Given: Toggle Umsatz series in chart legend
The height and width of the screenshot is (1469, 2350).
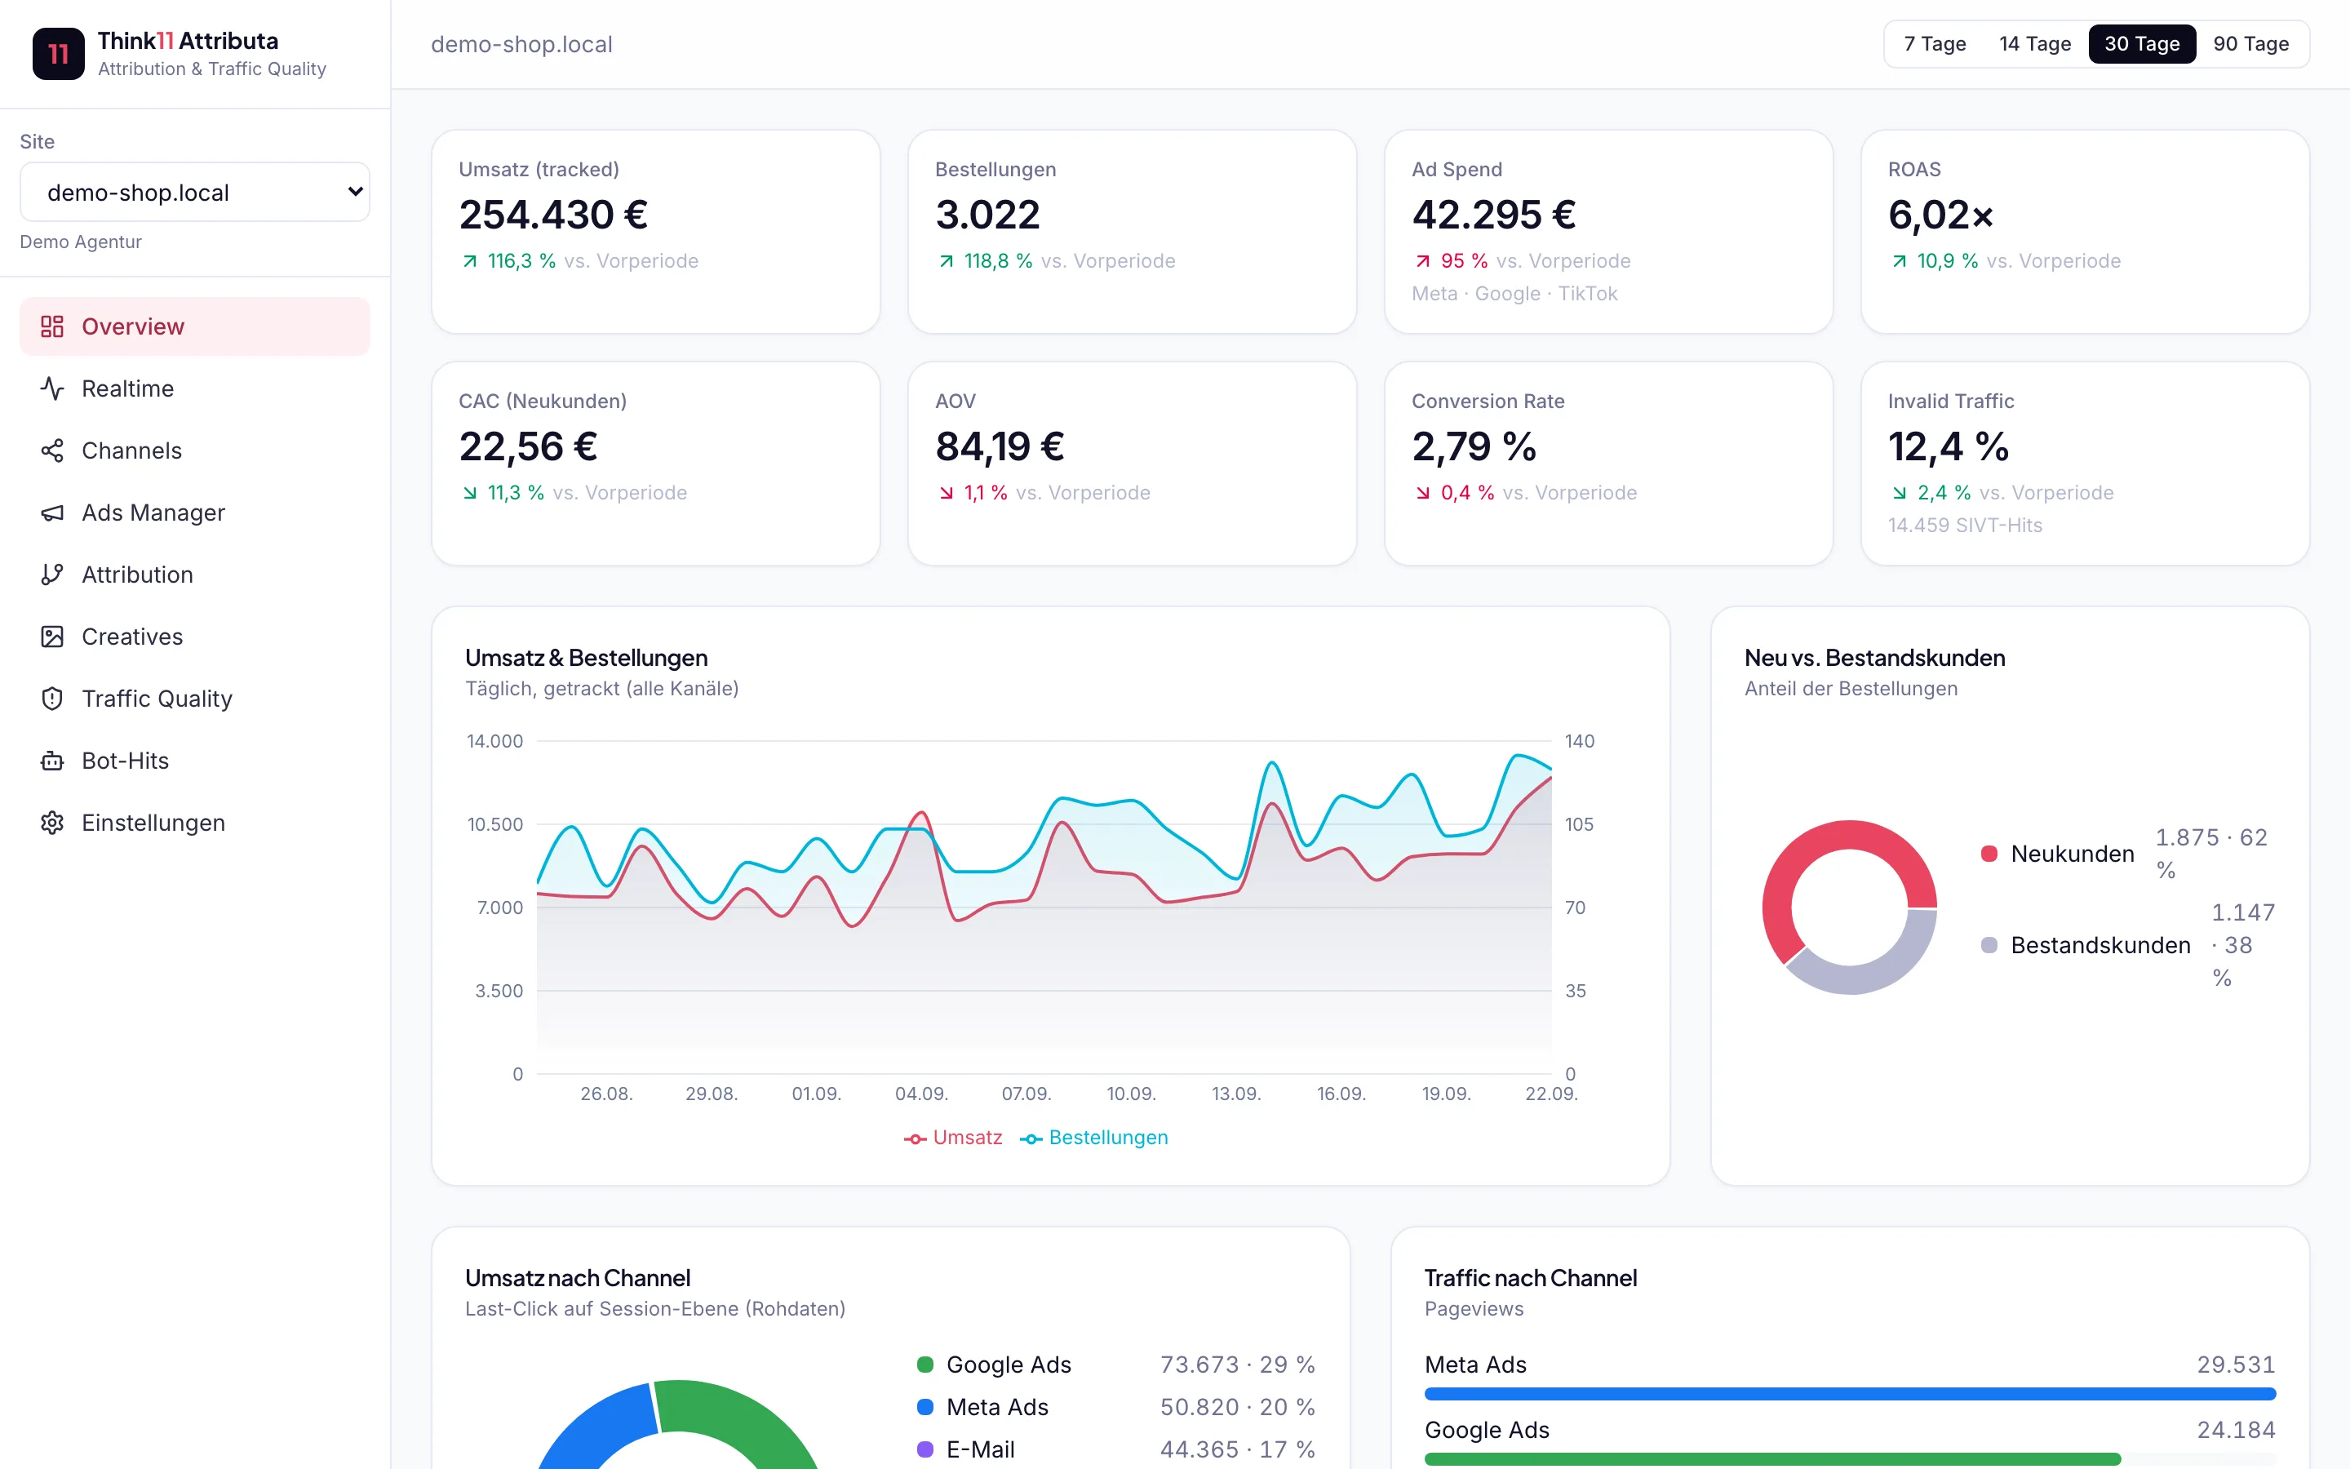Looking at the screenshot, I should [x=952, y=1138].
